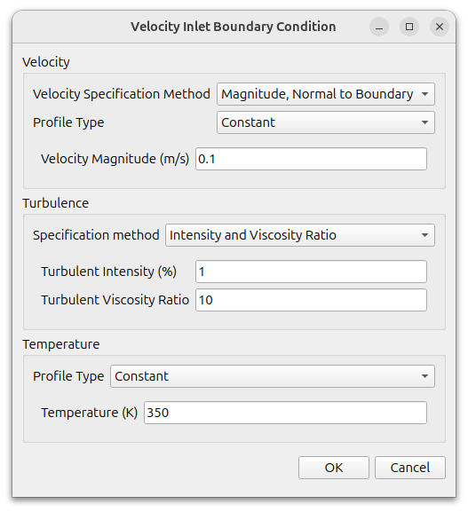Expand the Temperature Profile Type dropdown
Image resolution: width=468 pixels, height=512 pixels.
pos(273,376)
